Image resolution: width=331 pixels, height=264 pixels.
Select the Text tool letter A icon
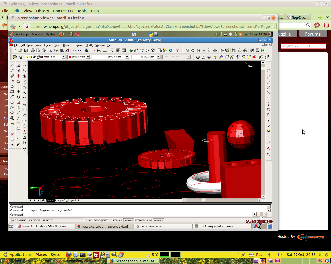[x=12, y=145]
